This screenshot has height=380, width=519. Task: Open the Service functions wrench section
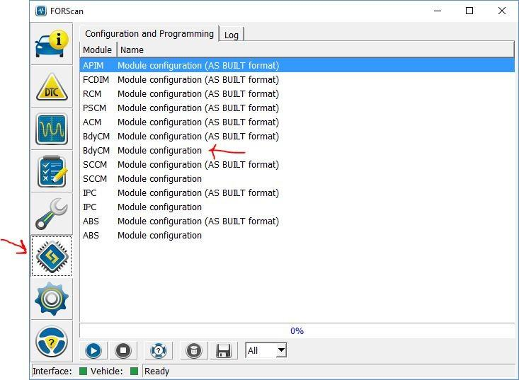tap(52, 214)
